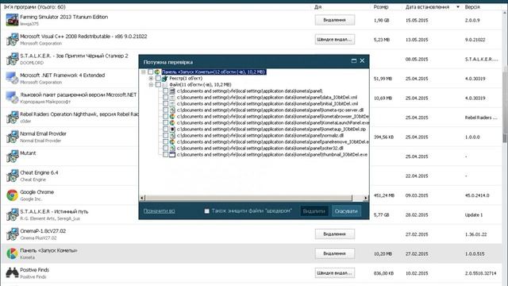This screenshot has height=286, width=508.
Task: Click the data_IObitDel.xml file icon
Action: point(172,97)
